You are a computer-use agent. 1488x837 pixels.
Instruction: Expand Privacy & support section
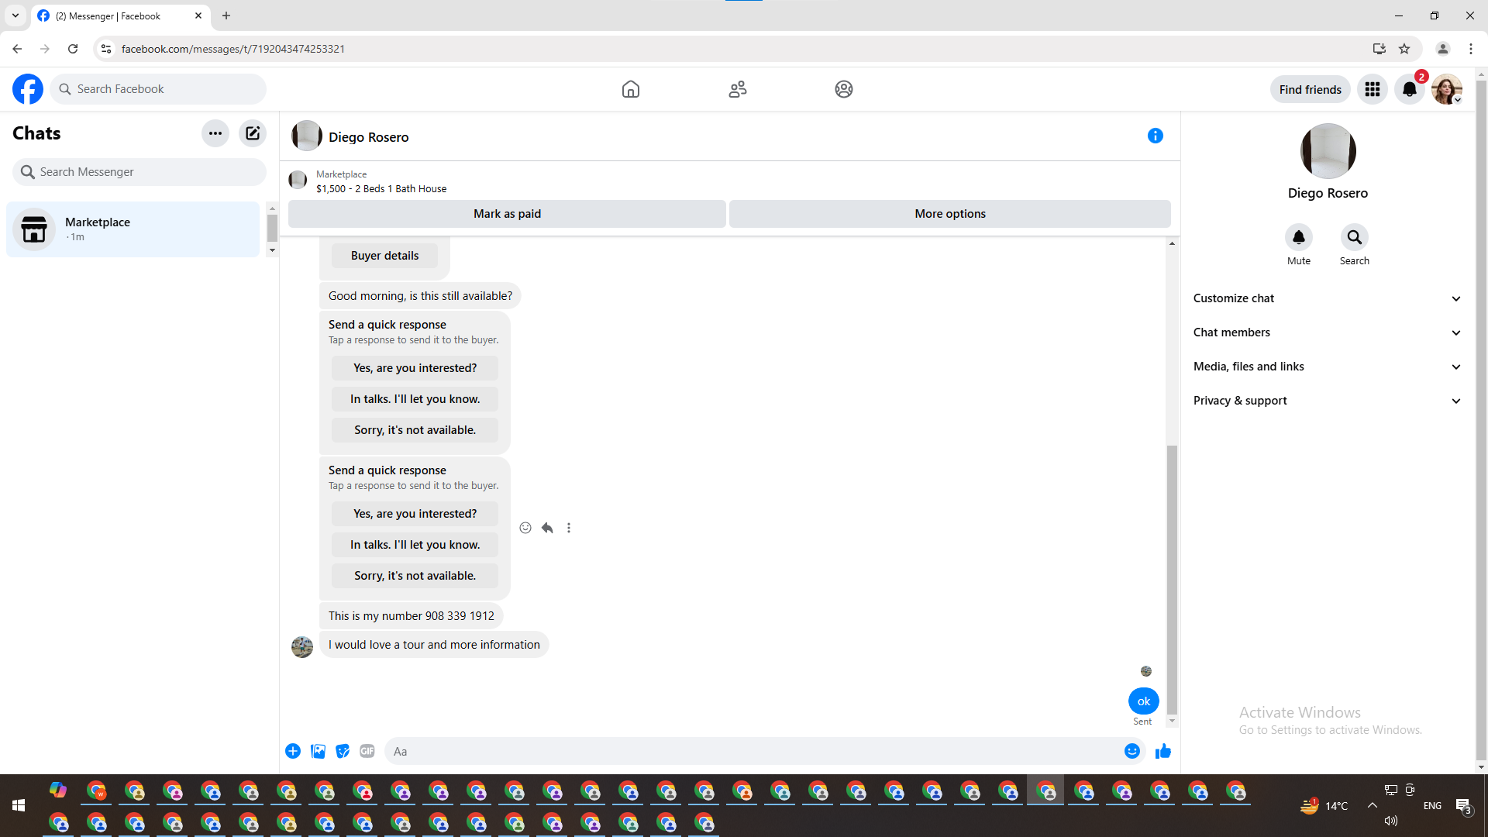point(1327,401)
